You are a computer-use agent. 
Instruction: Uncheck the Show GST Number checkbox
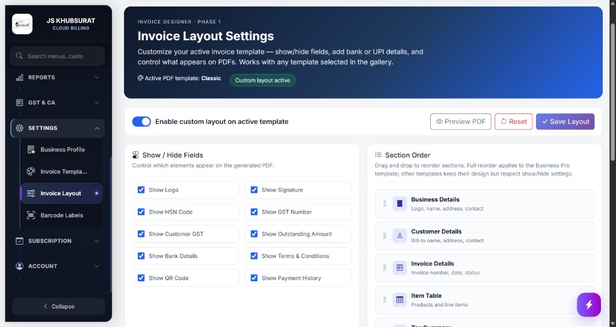[254, 212]
